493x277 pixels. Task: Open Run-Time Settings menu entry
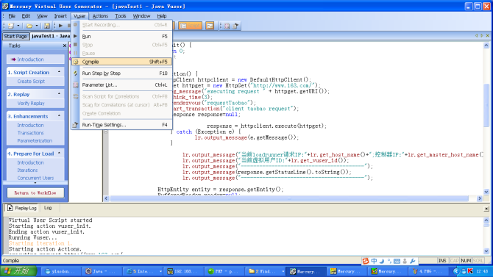pyautogui.click(x=121, y=125)
